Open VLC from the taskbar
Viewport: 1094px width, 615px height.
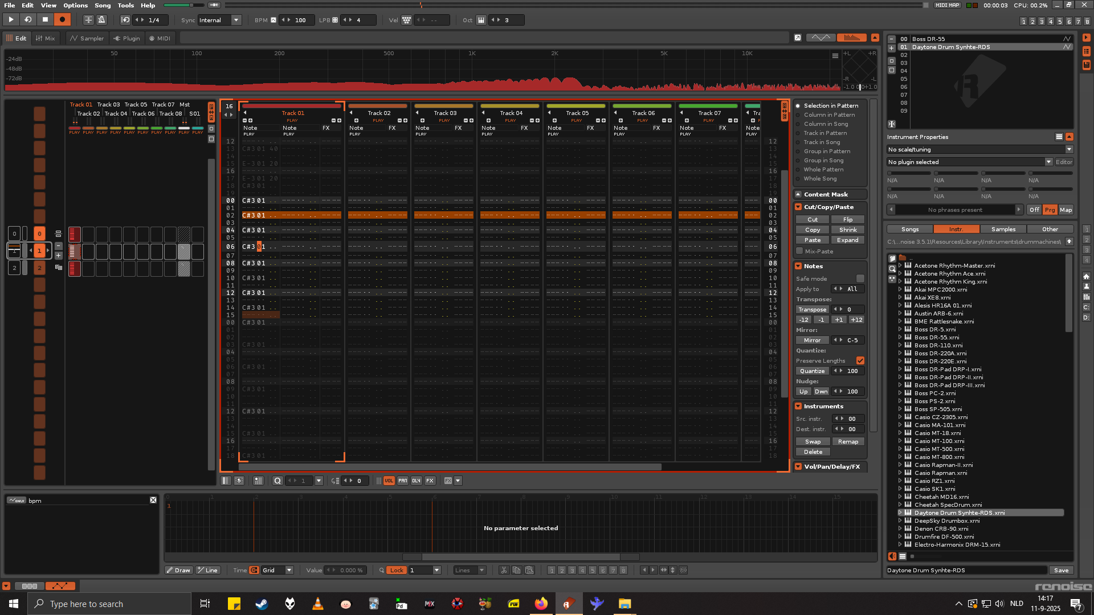[318, 604]
